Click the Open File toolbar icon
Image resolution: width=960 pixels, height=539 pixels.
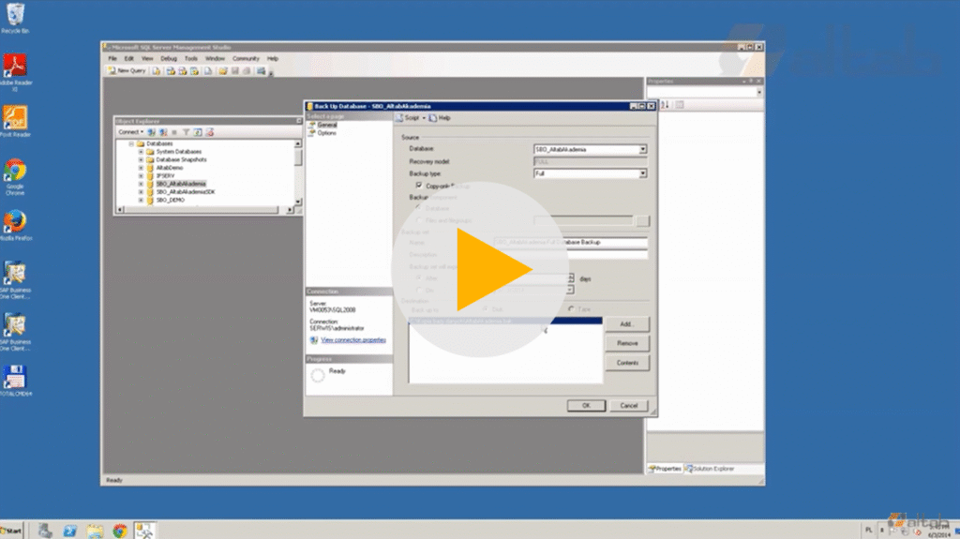(223, 71)
